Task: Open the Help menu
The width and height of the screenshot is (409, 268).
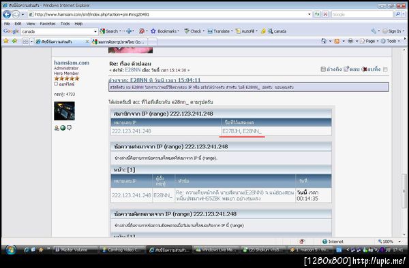Action: coord(78,23)
